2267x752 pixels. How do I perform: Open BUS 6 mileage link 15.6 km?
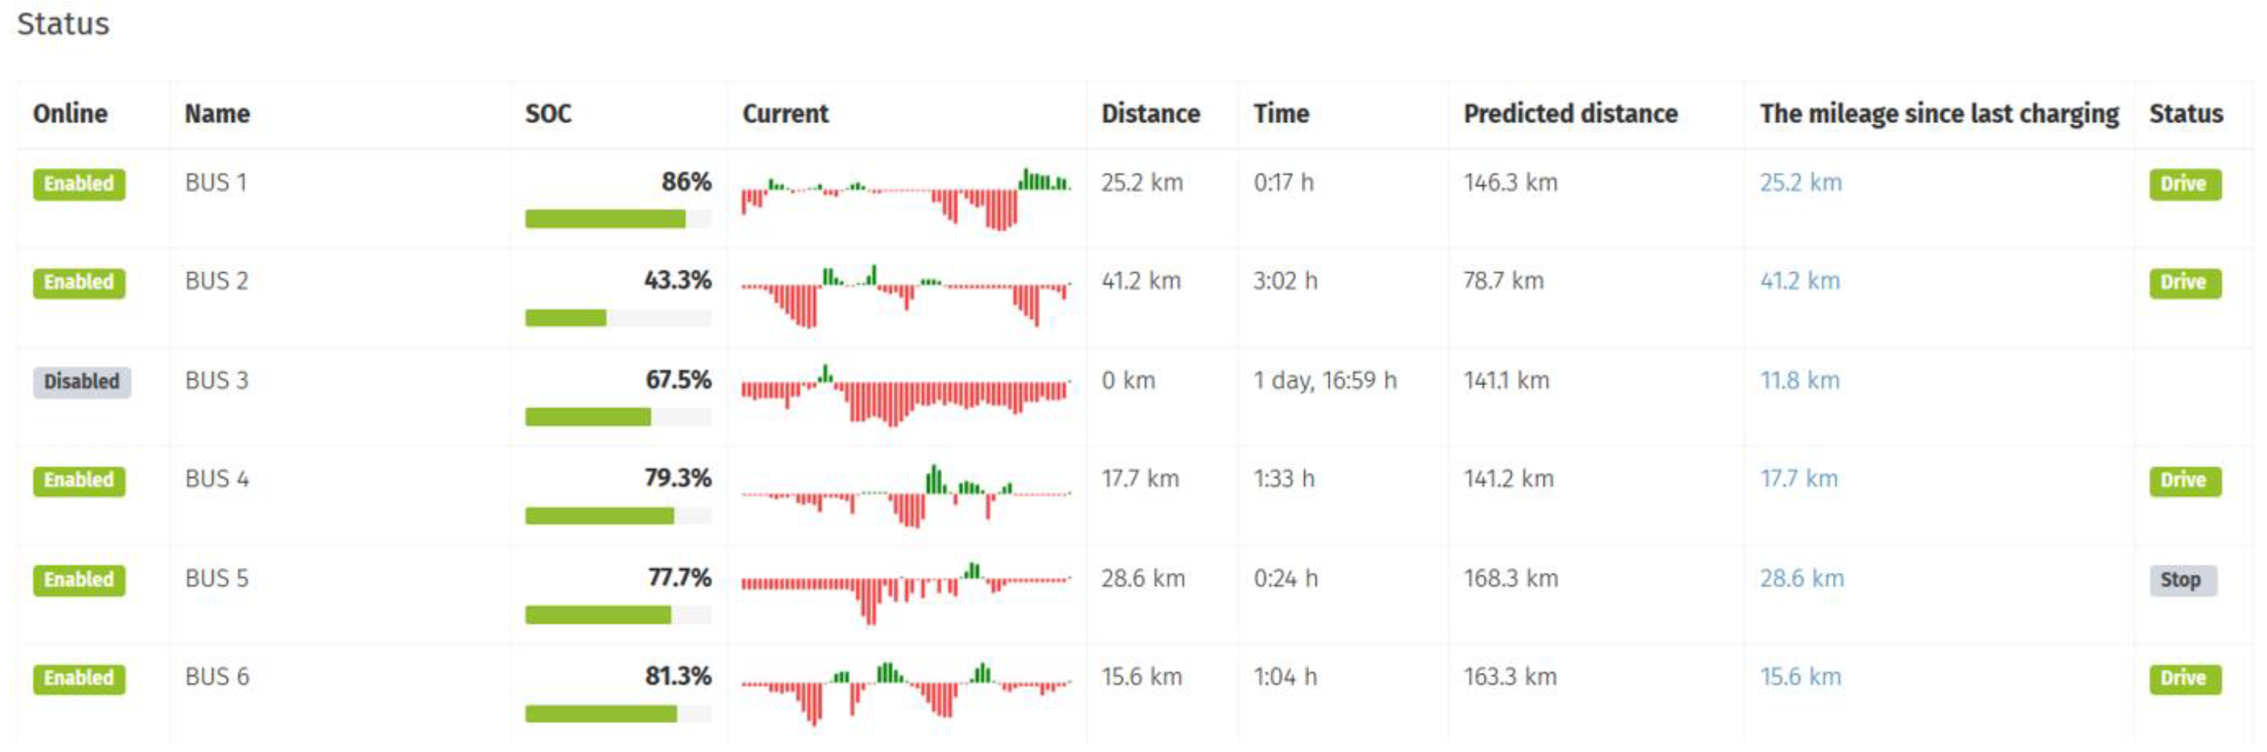click(1799, 677)
